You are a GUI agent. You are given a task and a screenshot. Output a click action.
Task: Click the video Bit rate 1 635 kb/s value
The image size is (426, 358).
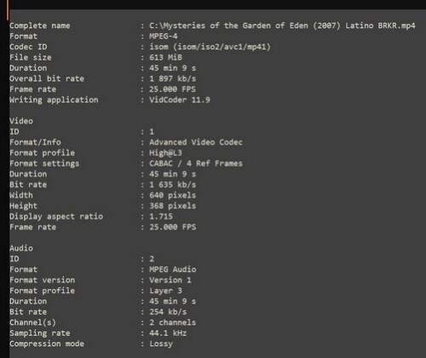pos(173,185)
